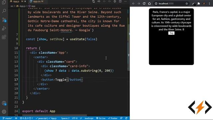Open the browser three-dot menu
This screenshot has height=120, width=213.
point(209,4)
